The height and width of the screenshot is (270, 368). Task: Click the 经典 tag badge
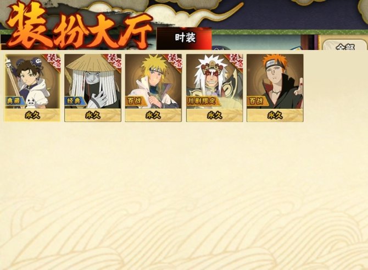75,101
